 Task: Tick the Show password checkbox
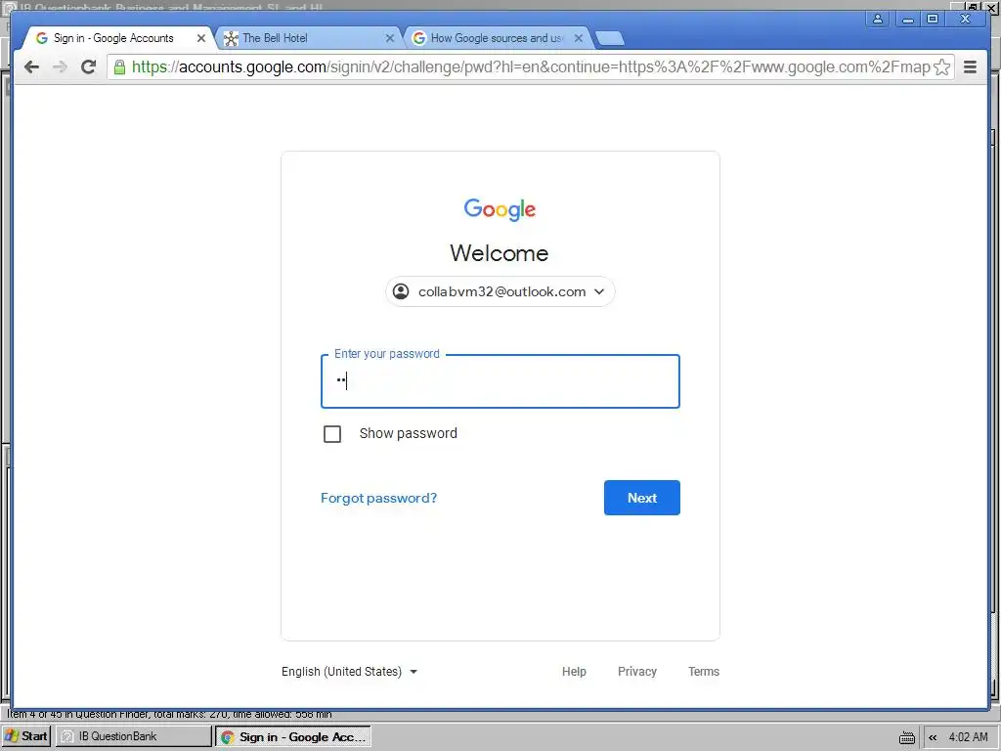coord(332,434)
